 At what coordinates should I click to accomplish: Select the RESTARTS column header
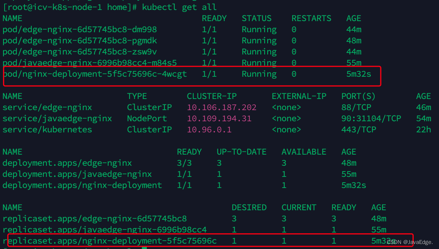tap(311, 18)
